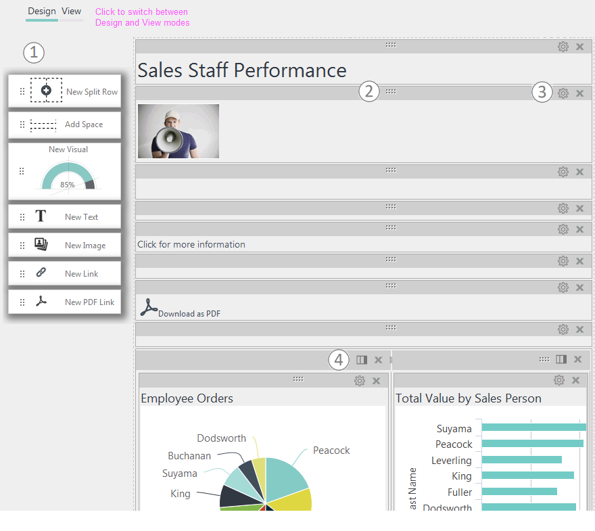Click the New Link chain icon
Screen dimensions: 595x531
click(41, 273)
